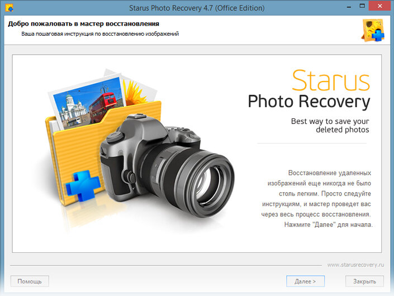Click the "Нажмите "Далее" для начала" line
The width and height of the screenshot is (394, 296).
pos(329,225)
